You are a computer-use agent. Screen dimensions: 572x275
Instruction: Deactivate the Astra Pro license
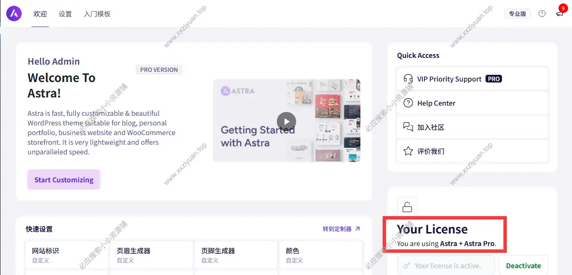[x=523, y=265]
